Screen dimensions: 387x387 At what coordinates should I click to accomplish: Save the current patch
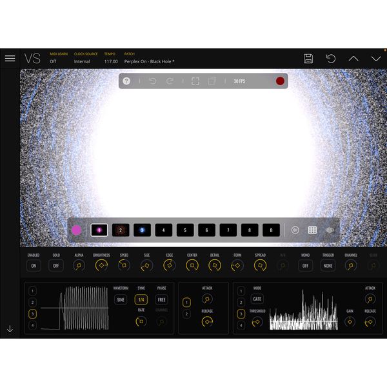point(308,59)
